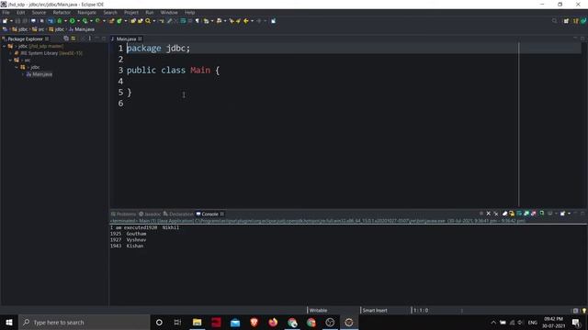Open dropdown arrow next to New file icon
The width and height of the screenshot is (588, 330).
[x=11, y=21]
